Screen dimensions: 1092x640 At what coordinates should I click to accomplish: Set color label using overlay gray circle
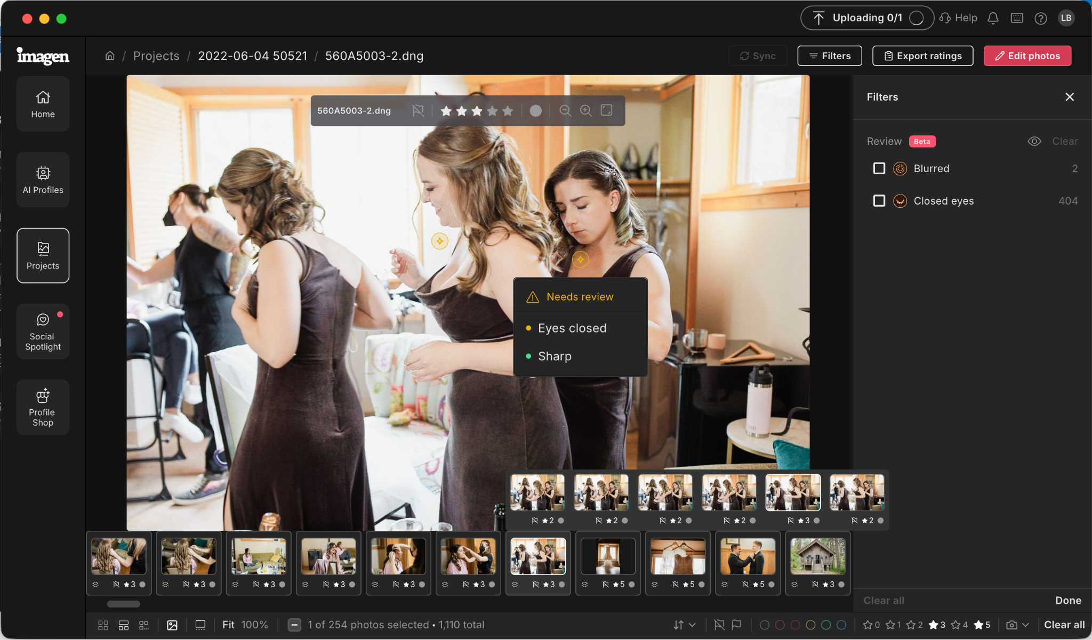(536, 111)
